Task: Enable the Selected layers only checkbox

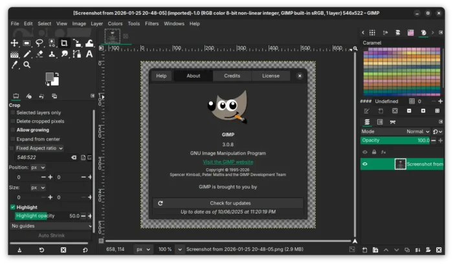Action: [x=12, y=113]
